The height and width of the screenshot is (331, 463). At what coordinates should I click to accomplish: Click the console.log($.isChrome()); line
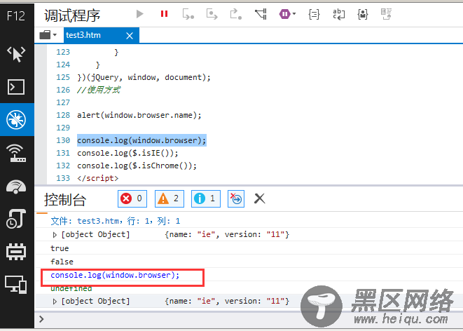137,165
